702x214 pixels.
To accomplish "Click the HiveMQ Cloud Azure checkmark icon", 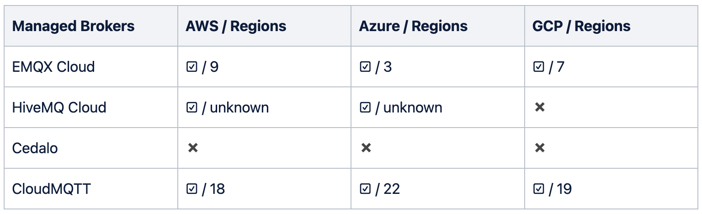I will (365, 107).
